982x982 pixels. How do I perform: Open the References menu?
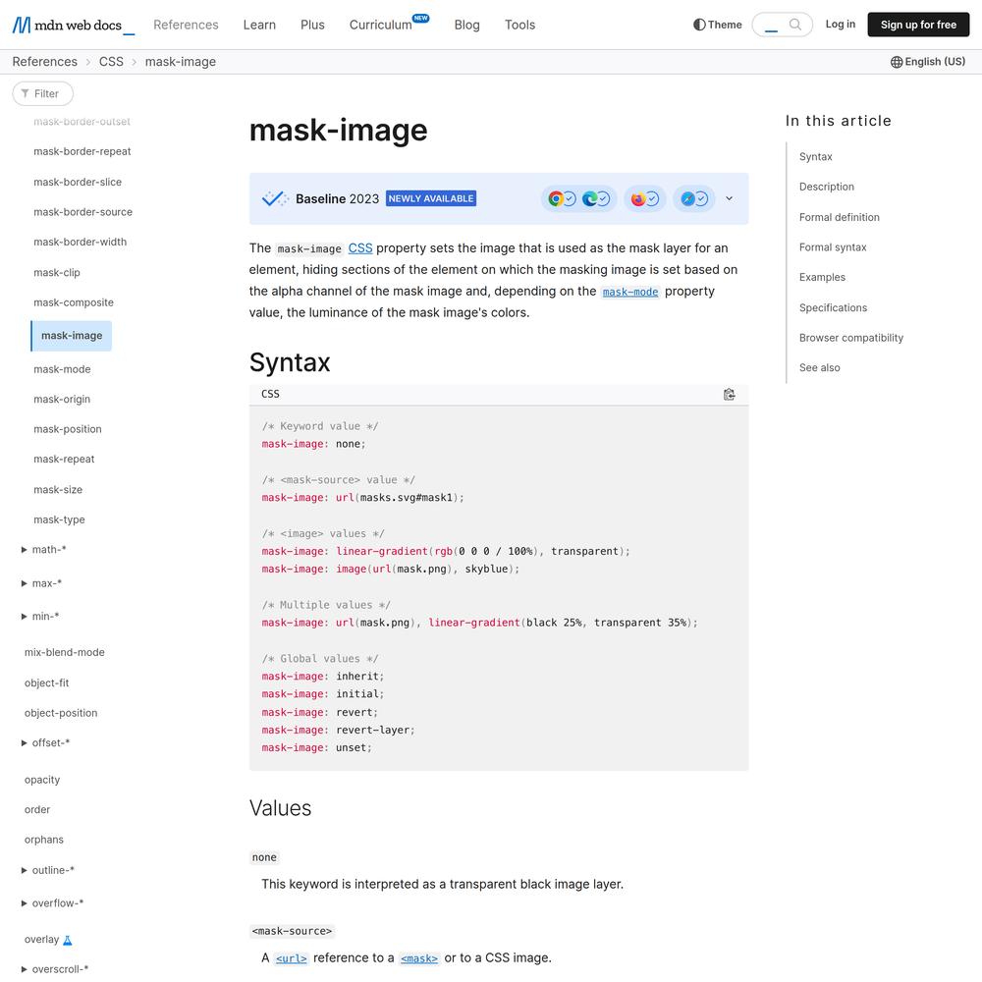(186, 25)
